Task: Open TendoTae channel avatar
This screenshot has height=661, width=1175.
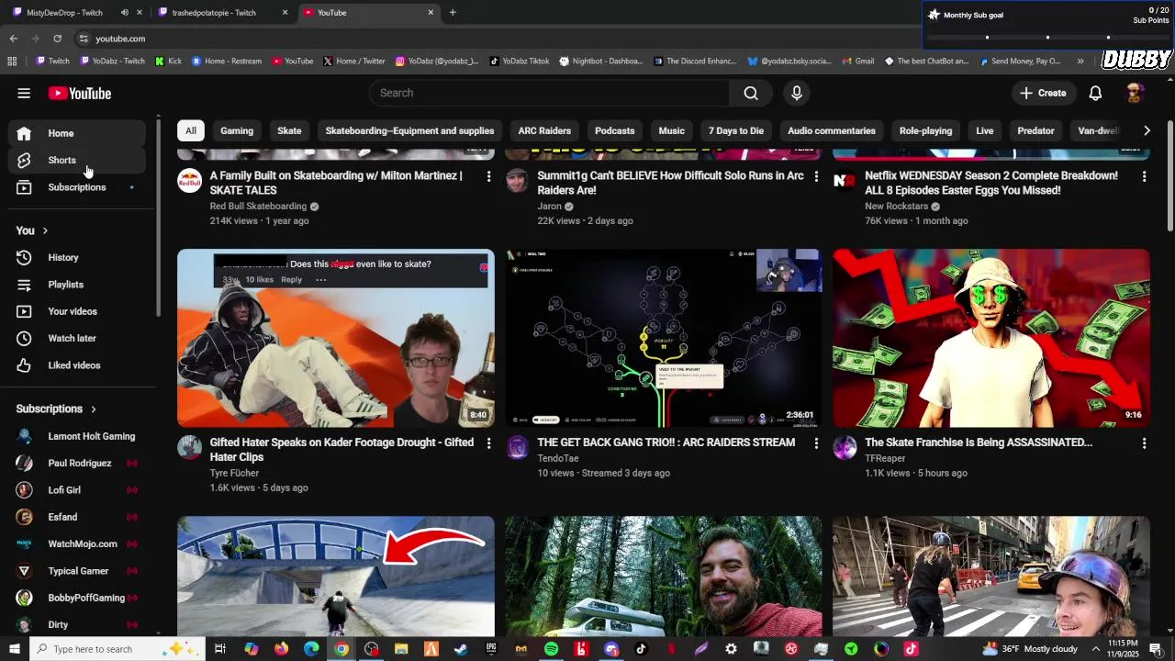Action: (x=517, y=447)
